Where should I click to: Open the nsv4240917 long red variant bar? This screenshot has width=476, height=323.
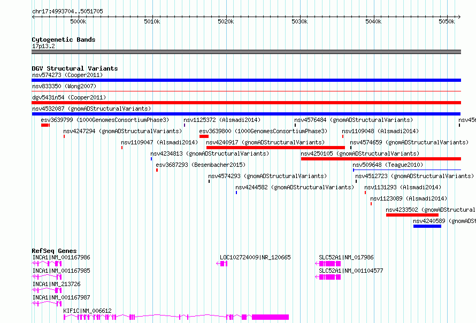coord(275,148)
